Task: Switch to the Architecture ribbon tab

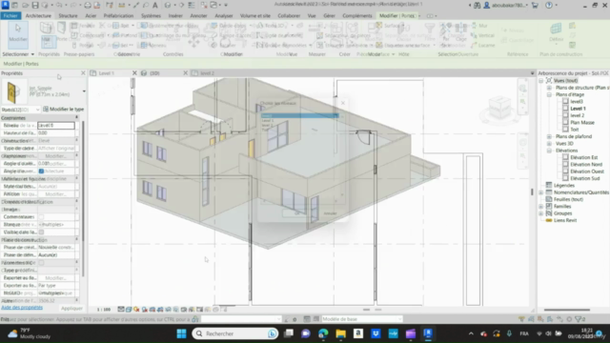Action: pyautogui.click(x=38, y=15)
